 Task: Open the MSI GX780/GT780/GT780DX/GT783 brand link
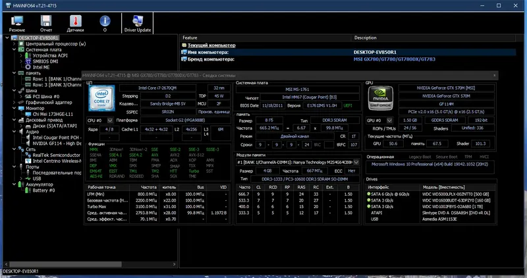(x=394, y=59)
